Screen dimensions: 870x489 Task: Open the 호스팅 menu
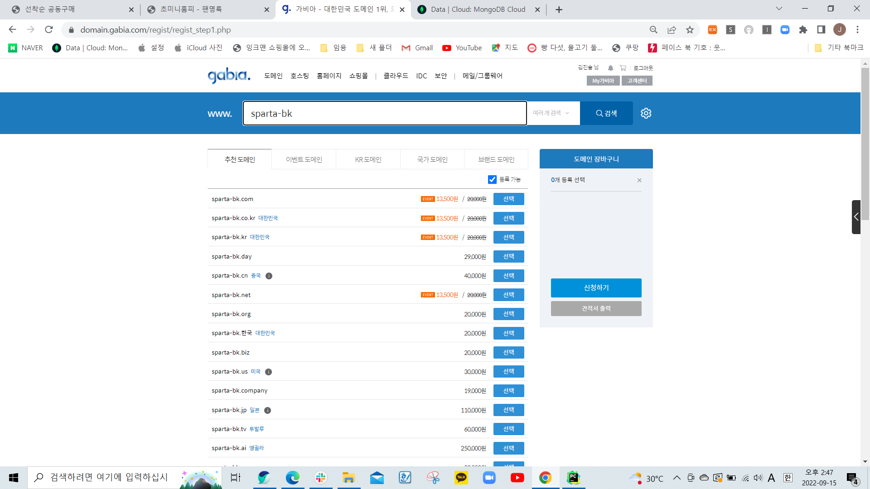pos(300,76)
